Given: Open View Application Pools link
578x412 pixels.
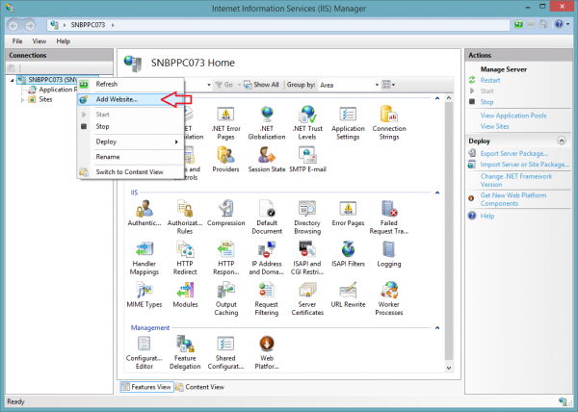Looking at the screenshot, I should (x=513, y=116).
